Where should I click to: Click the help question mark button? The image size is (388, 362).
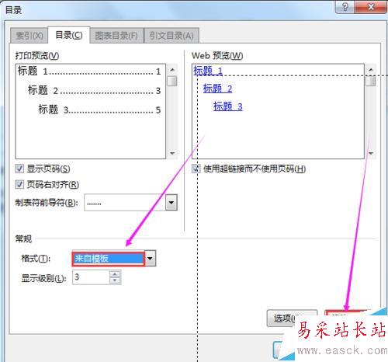345,6
